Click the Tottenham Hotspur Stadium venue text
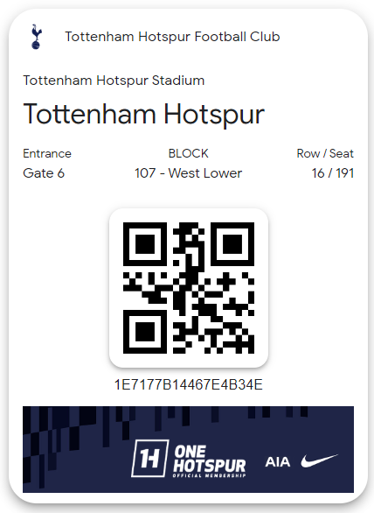Viewport: 374px width, 513px height. 114,81
